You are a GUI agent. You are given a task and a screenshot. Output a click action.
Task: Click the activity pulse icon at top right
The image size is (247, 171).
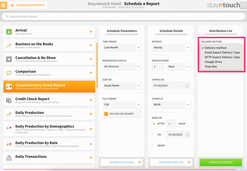click(x=244, y=5)
